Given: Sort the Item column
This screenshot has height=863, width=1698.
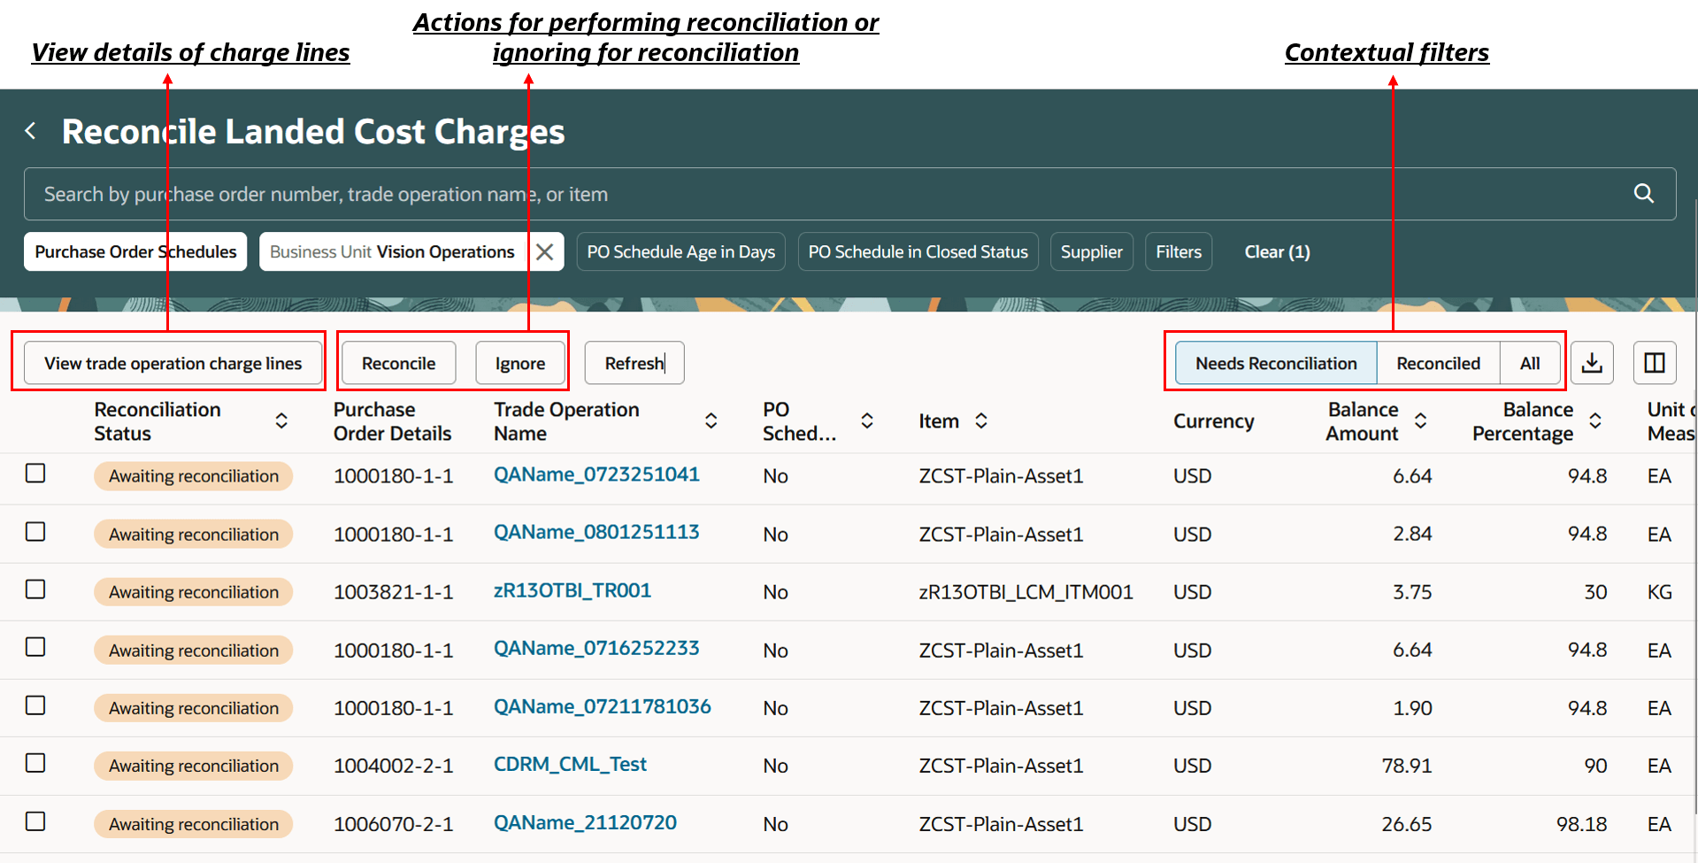Looking at the screenshot, I should 980,421.
